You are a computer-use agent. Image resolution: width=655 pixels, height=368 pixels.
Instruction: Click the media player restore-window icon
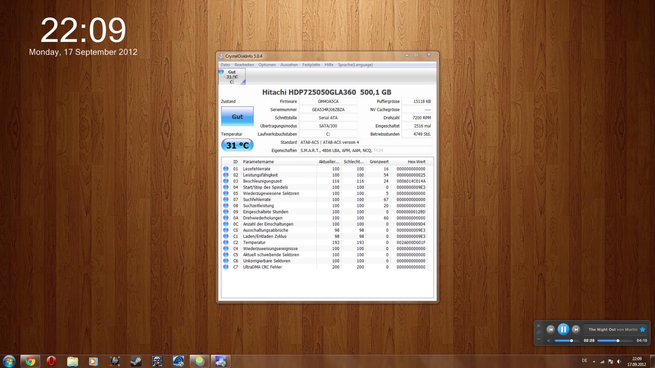[x=539, y=332]
